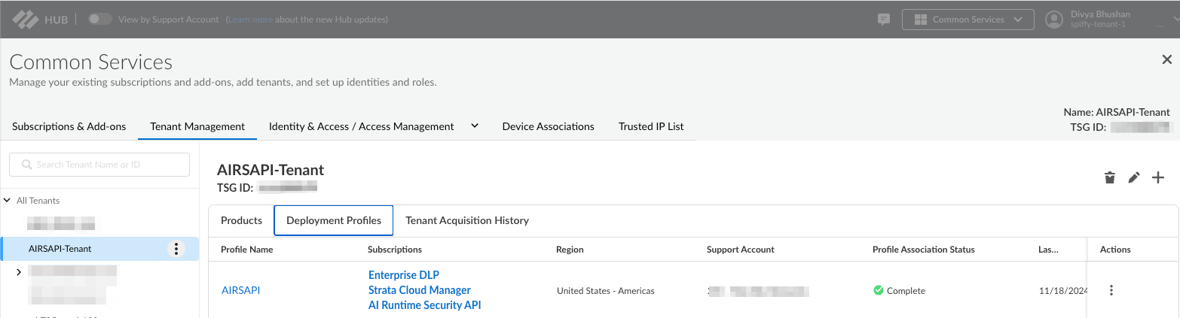Click the Search Tenant Name or ID field

point(99,165)
